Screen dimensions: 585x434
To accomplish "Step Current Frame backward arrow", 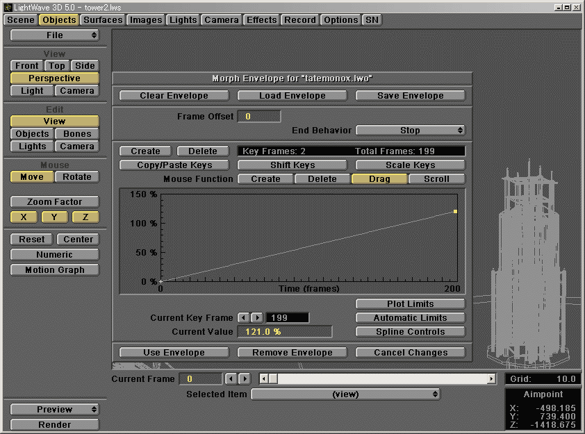I will point(231,378).
